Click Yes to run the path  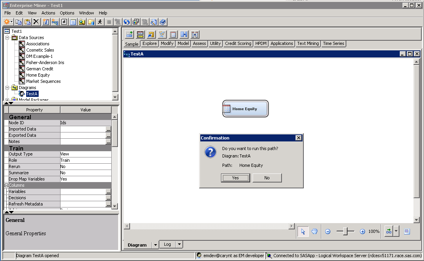tap(235, 178)
